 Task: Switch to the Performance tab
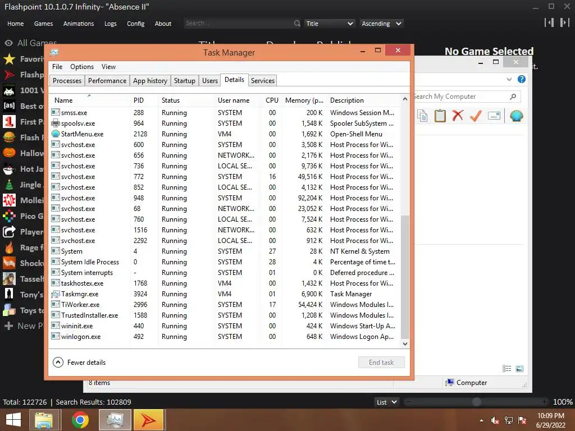click(x=107, y=81)
